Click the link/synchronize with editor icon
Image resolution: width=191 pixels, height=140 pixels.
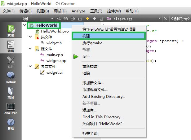(66, 19)
